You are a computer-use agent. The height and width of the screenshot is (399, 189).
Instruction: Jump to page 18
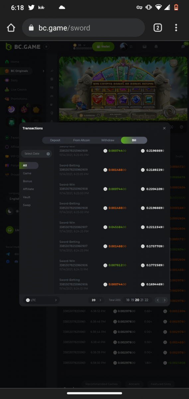click(x=128, y=300)
